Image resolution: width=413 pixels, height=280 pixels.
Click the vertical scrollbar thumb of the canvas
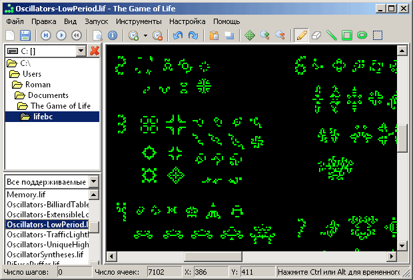coord(402,139)
